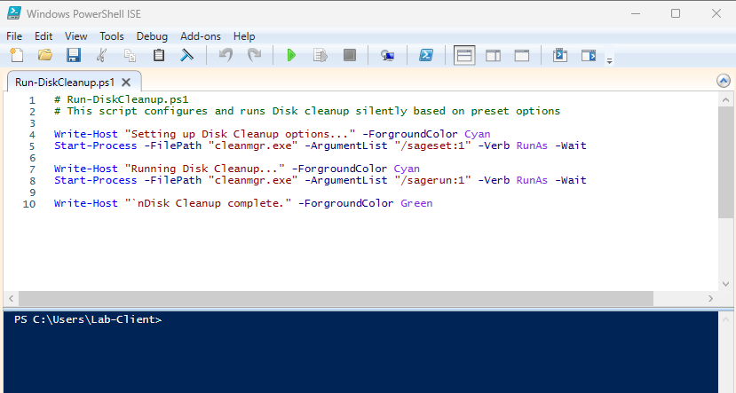
Task: Open the Add-ons menu
Action: [201, 36]
